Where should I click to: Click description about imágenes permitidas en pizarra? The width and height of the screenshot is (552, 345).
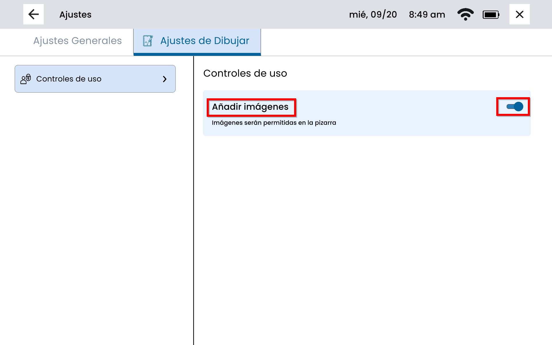point(274,123)
